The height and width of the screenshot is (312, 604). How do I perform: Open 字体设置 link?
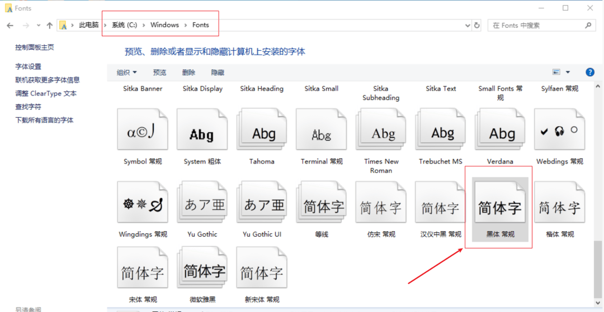pyautogui.click(x=28, y=66)
